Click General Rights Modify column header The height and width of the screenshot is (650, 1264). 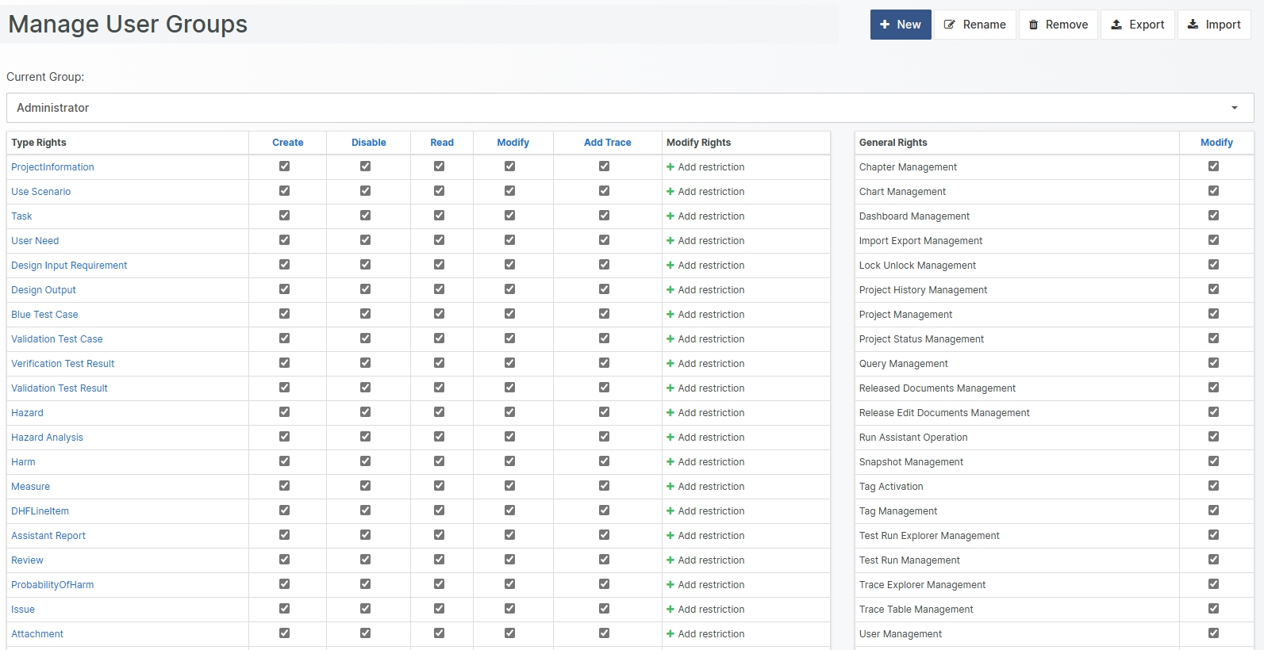coord(1216,143)
